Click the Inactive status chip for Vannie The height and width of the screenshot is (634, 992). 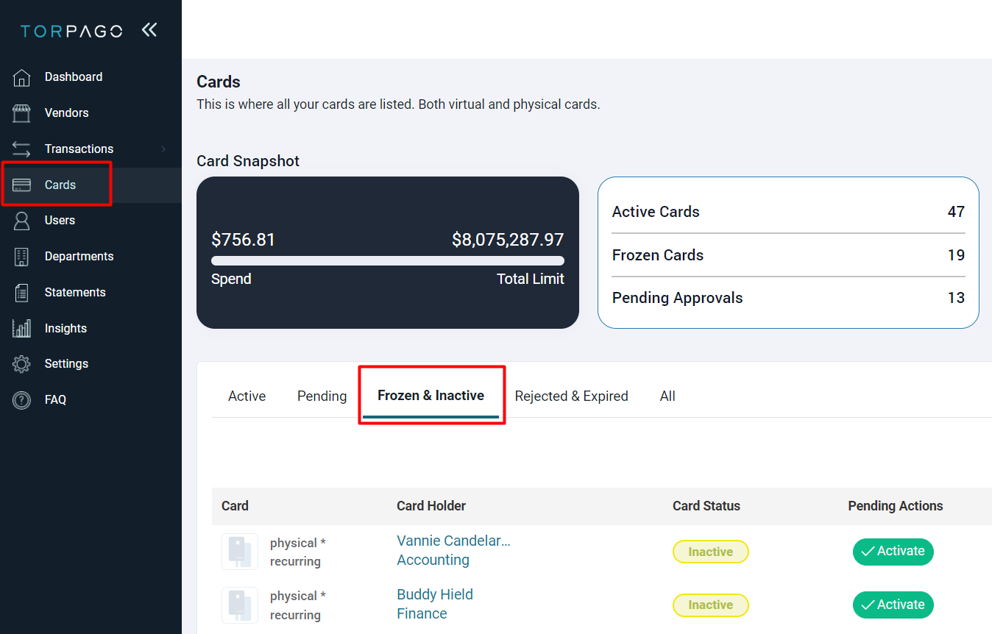click(x=710, y=552)
